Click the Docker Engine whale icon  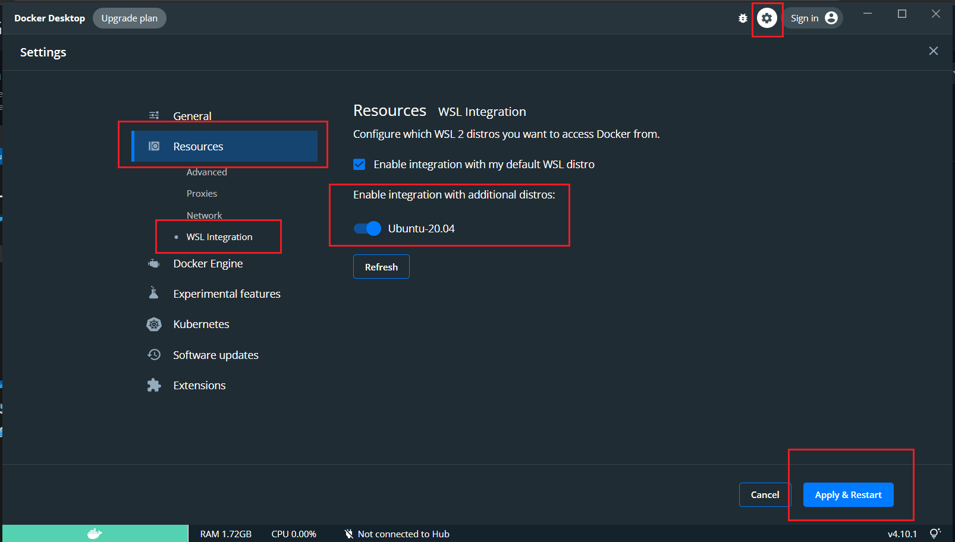click(x=154, y=263)
